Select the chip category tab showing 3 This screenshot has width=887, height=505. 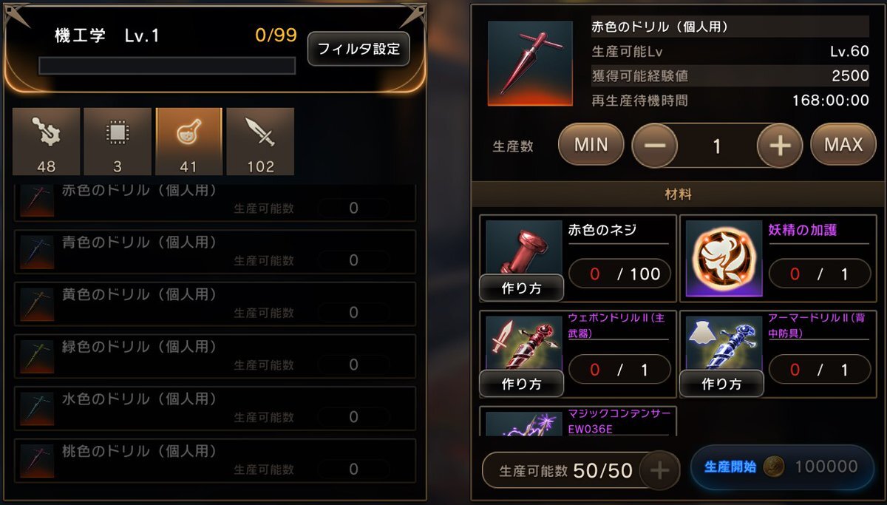(x=118, y=141)
